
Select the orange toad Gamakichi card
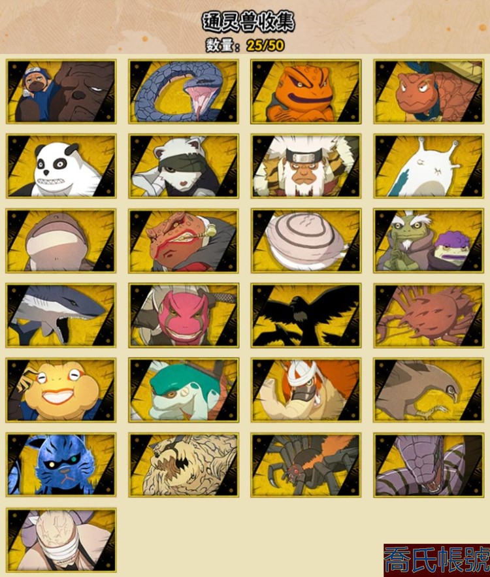[306, 91]
